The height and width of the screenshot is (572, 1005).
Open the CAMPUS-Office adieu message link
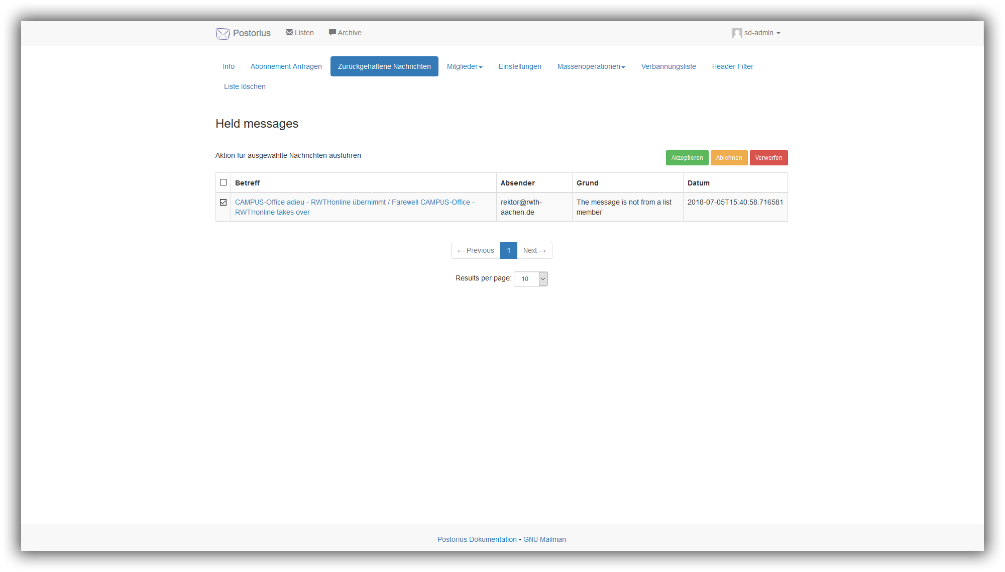pyautogui.click(x=355, y=202)
